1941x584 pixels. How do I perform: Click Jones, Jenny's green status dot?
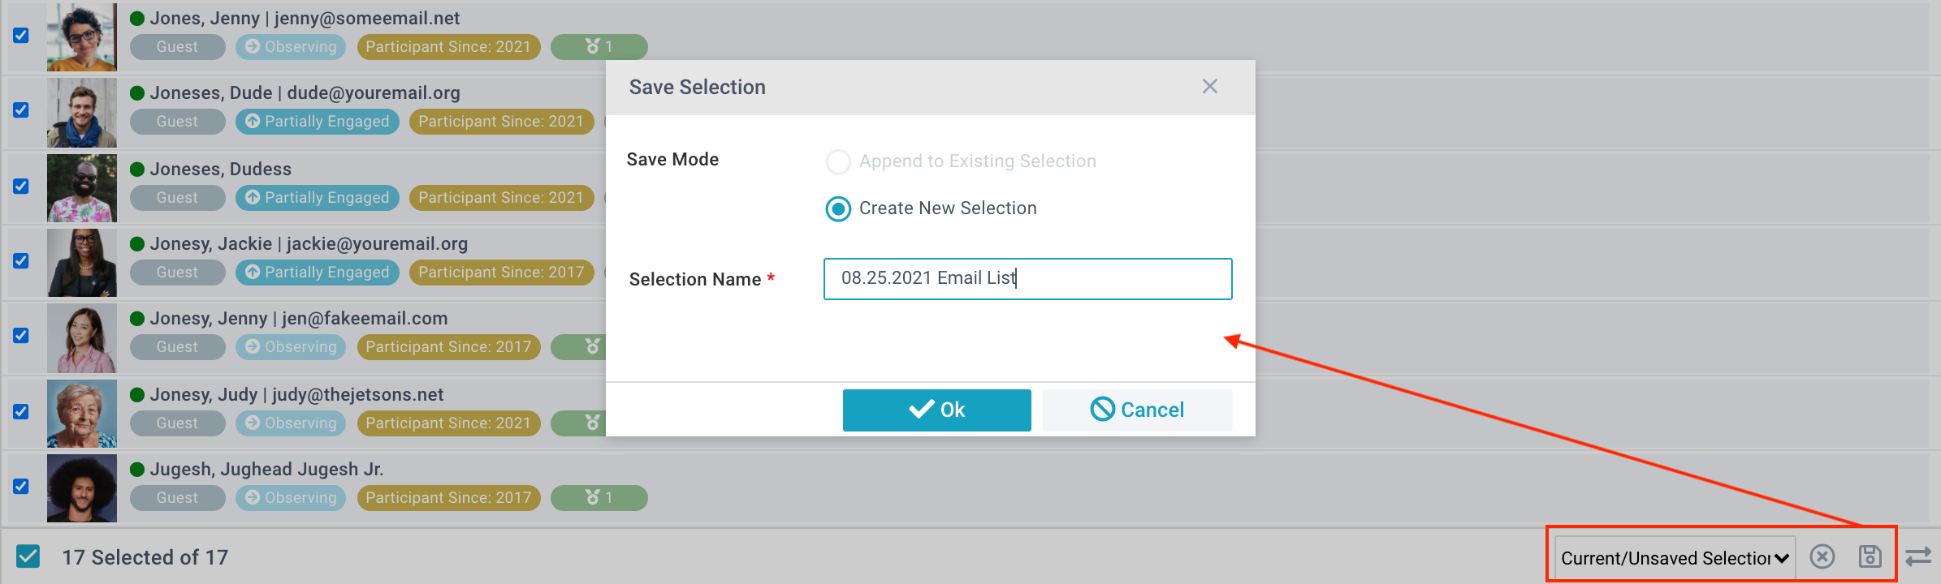[x=137, y=19]
